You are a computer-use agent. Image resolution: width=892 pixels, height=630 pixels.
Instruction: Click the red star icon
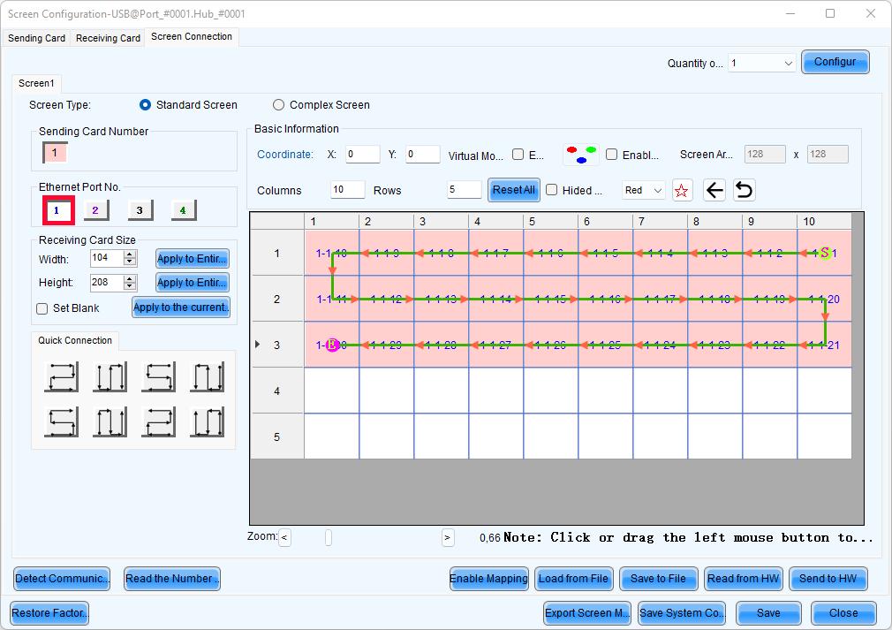pos(682,190)
